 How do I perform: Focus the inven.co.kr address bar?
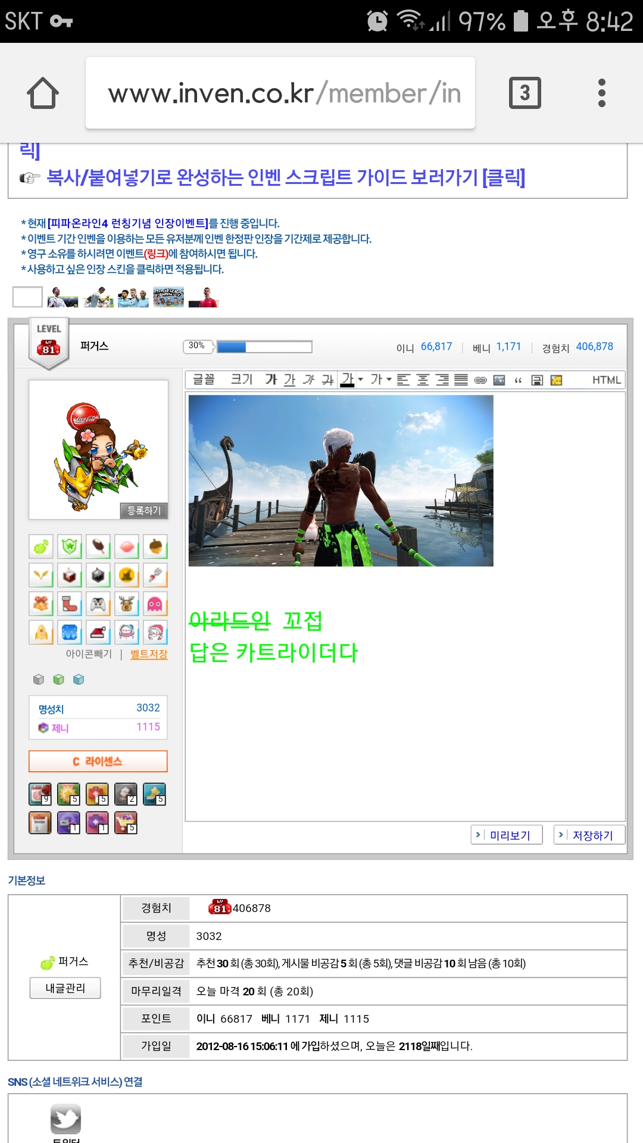pos(280,93)
